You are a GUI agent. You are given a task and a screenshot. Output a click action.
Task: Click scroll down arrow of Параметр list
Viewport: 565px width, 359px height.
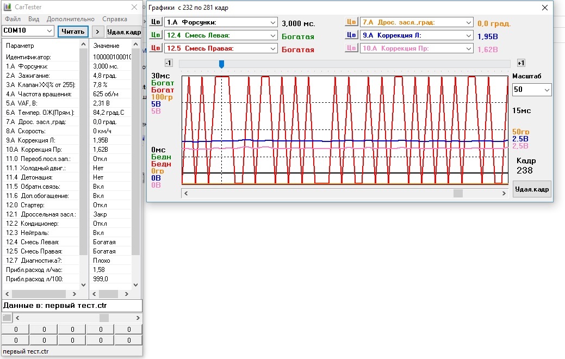(84, 284)
